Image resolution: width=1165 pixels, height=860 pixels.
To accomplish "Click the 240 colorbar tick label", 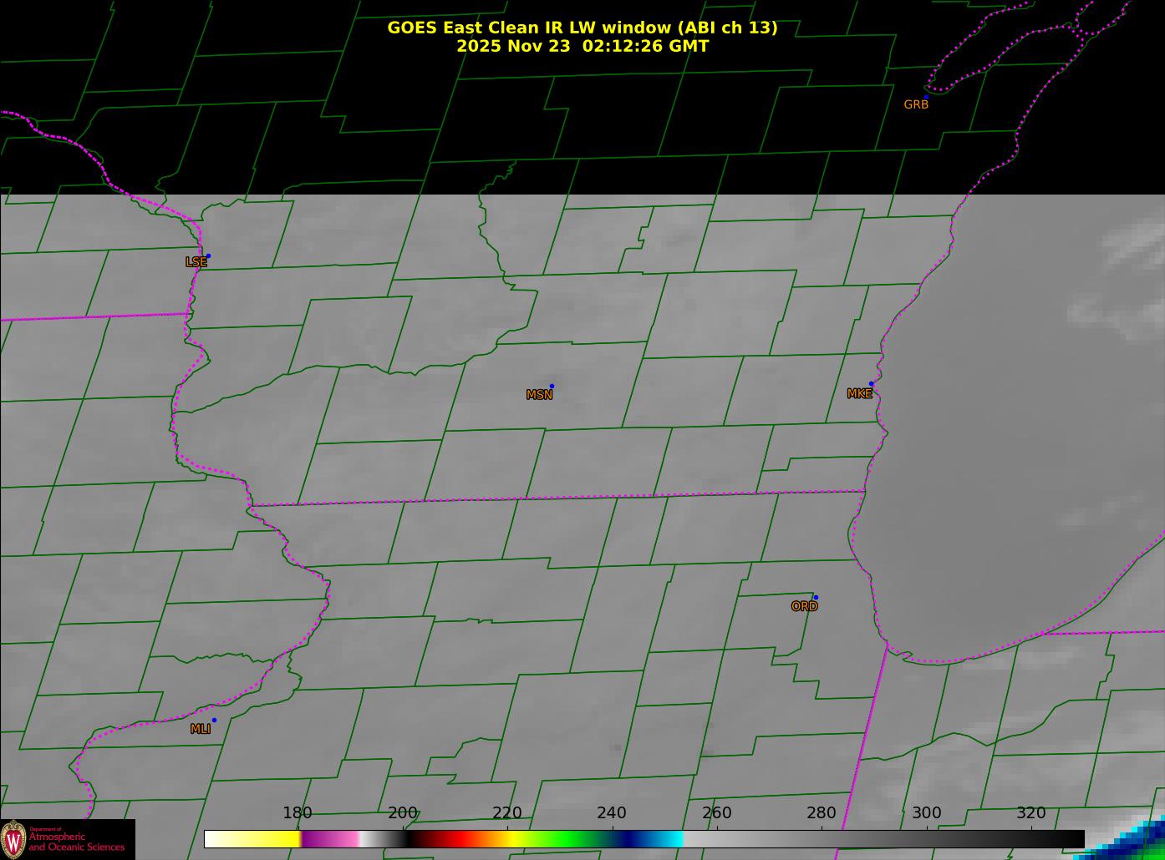I will coord(612,813).
